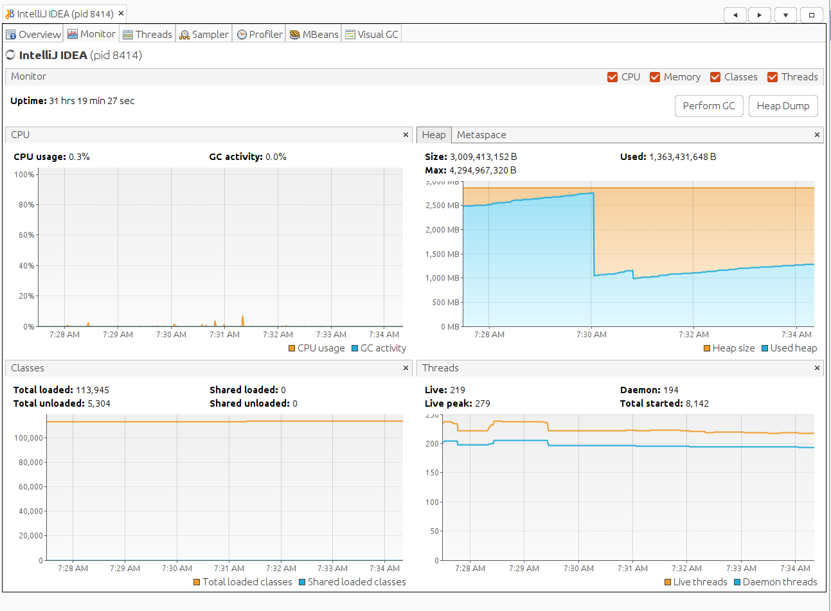Click the 'Live: 219' threads value
Image resolution: width=831 pixels, height=611 pixels.
[445, 390]
